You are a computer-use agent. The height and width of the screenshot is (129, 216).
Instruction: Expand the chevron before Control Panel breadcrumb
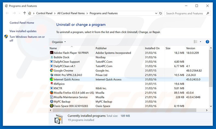pyautogui.click(x=34, y=13)
